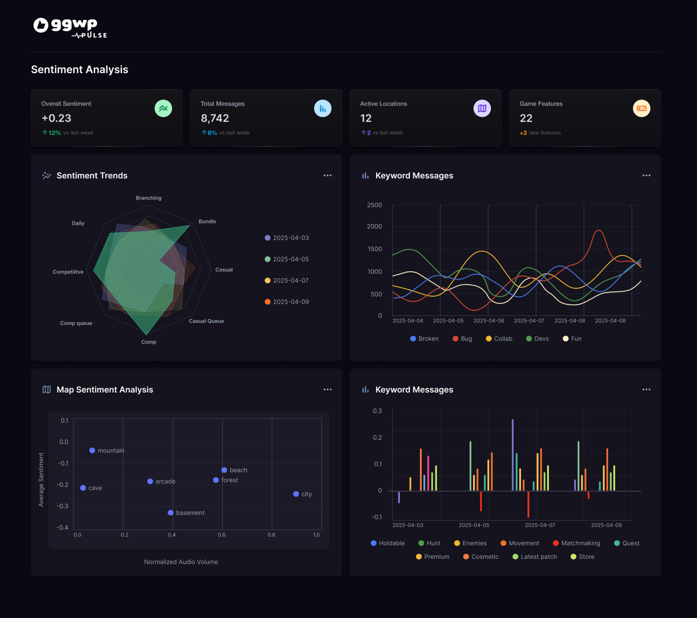
Task: Hide the Bug line via its legend entry
Action: [x=462, y=338]
